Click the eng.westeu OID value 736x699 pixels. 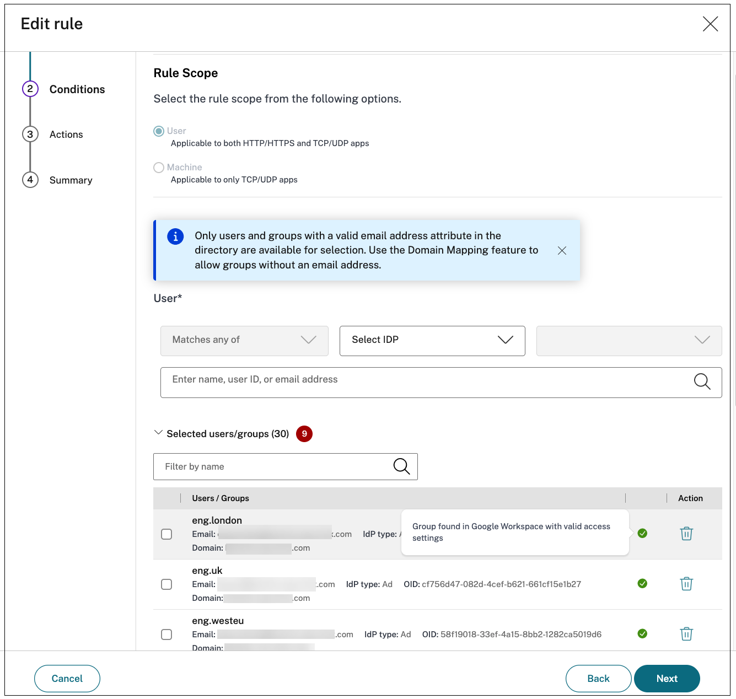[521, 635]
